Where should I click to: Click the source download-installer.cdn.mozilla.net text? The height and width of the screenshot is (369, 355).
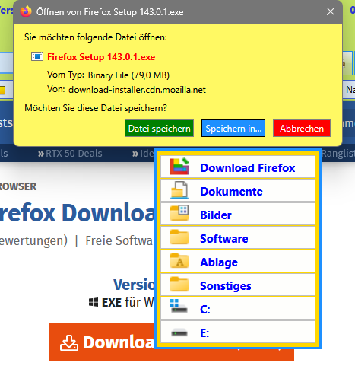point(137,90)
